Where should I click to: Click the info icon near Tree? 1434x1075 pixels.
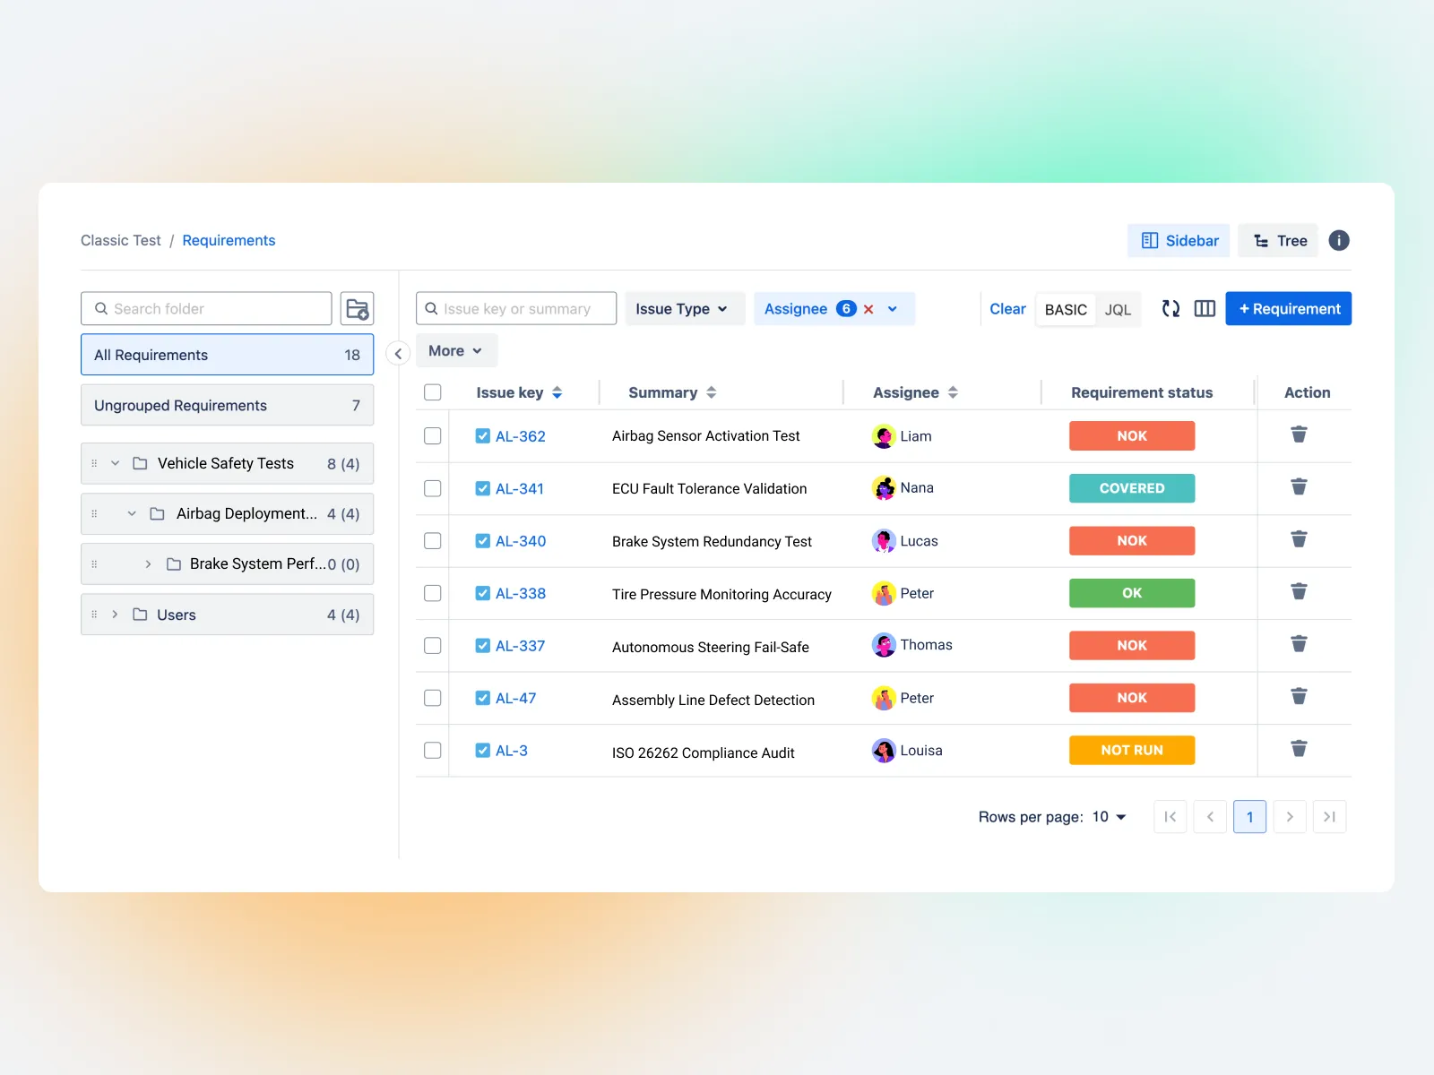tap(1338, 241)
